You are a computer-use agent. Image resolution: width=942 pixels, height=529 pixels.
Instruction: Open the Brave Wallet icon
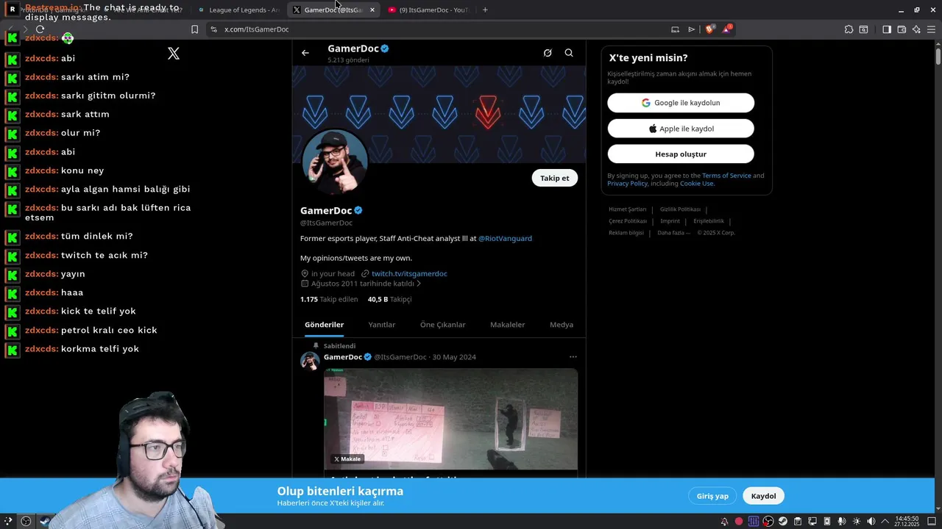[x=902, y=29]
